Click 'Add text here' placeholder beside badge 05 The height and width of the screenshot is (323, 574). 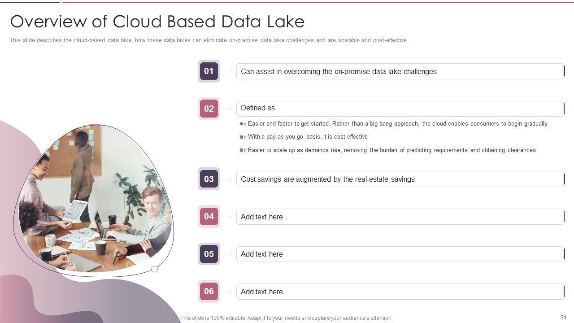tap(262, 254)
